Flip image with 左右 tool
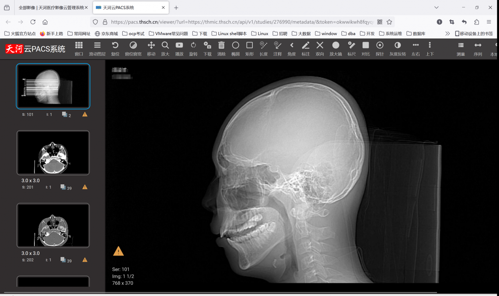Screen dimensions: 499x296 [416, 49]
